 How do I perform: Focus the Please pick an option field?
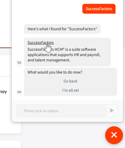[62, 111]
